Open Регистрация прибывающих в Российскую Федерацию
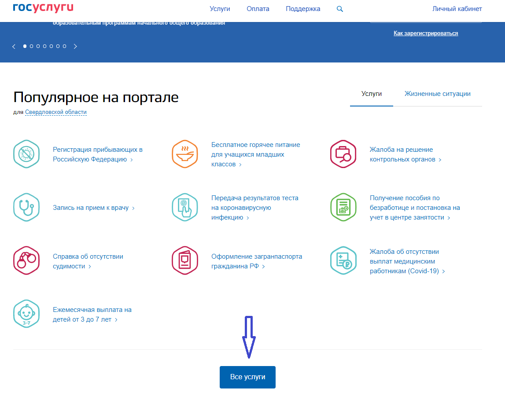505x403 pixels. click(x=98, y=154)
